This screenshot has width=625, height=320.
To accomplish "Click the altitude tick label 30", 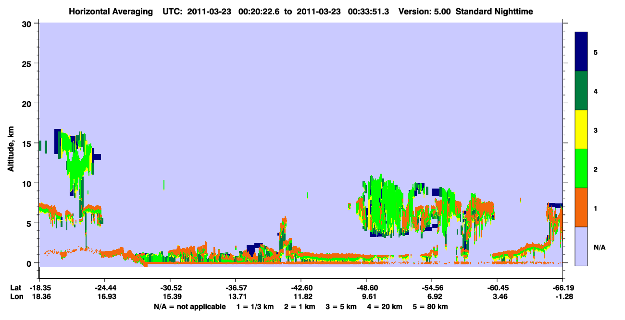I will pyautogui.click(x=28, y=24).
